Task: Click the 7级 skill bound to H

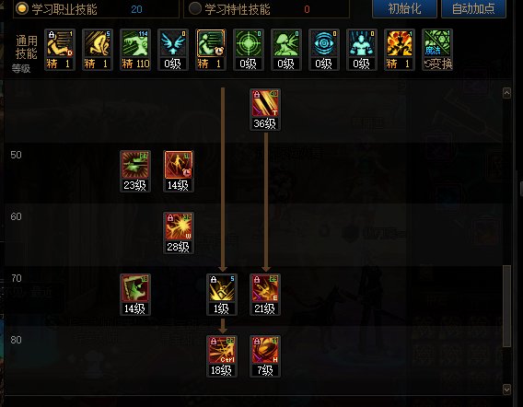Action: (x=265, y=356)
